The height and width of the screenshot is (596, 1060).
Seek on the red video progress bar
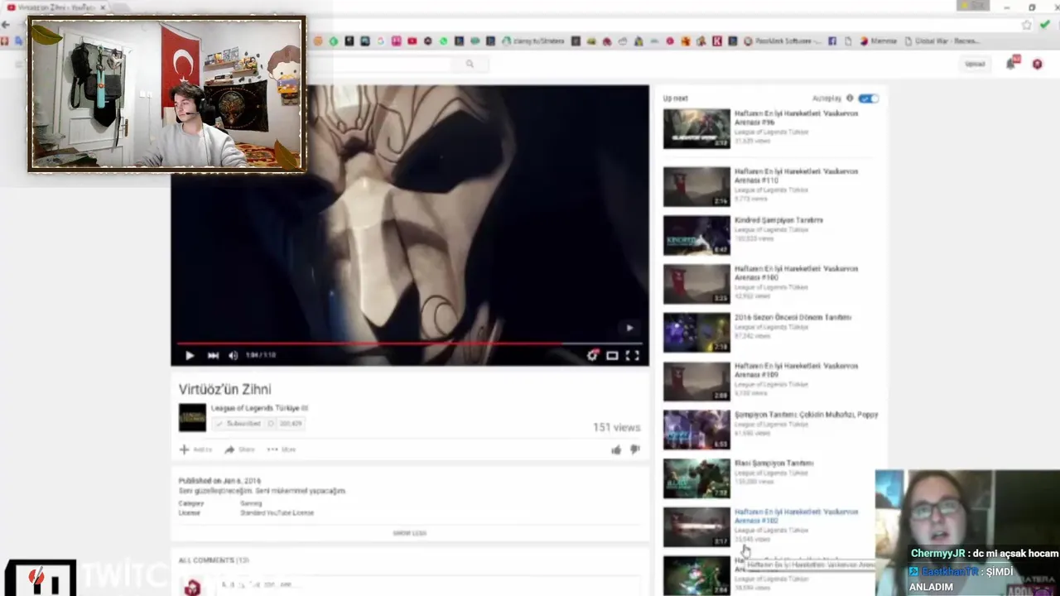pyautogui.click(x=410, y=342)
